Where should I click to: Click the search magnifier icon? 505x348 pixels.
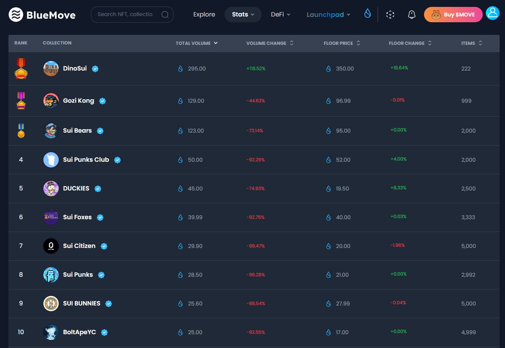tap(165, 15)
